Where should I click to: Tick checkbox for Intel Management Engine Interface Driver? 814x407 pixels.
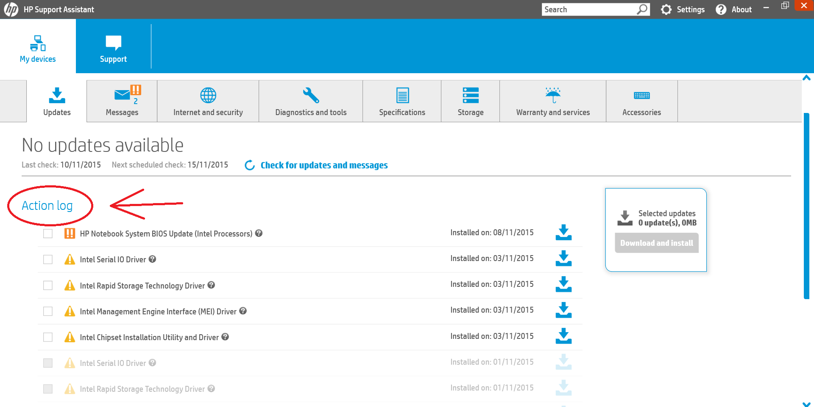coord(48,311)
